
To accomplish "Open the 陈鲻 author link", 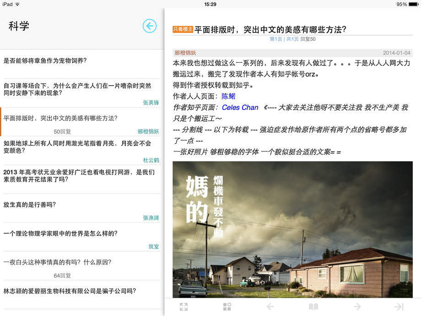I will tap(228, 96).
